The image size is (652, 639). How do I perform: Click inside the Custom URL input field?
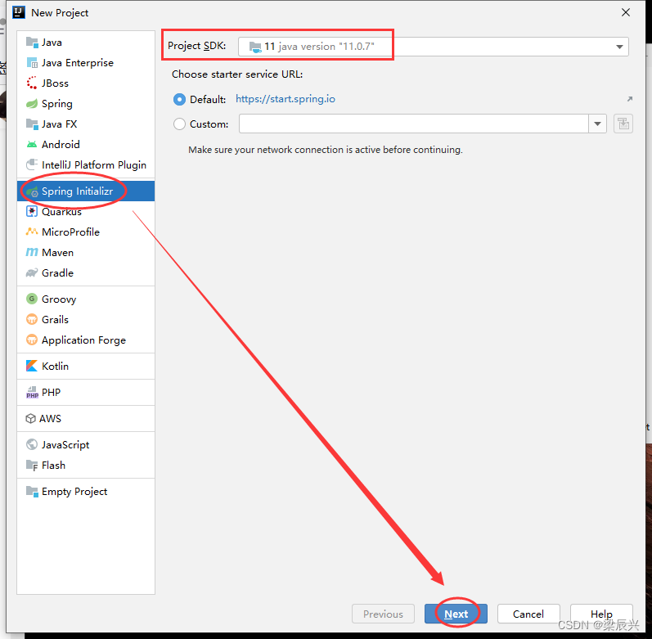414,124
